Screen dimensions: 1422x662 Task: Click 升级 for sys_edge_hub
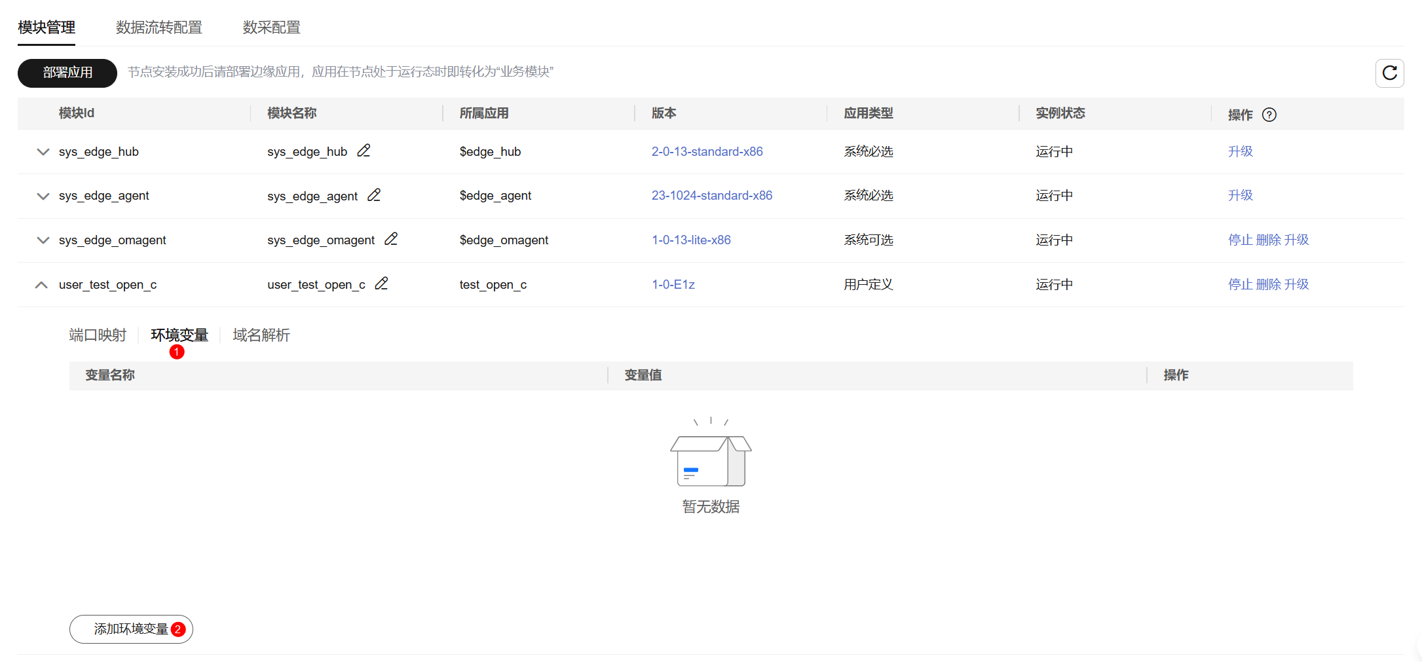tap(1241, 151)
